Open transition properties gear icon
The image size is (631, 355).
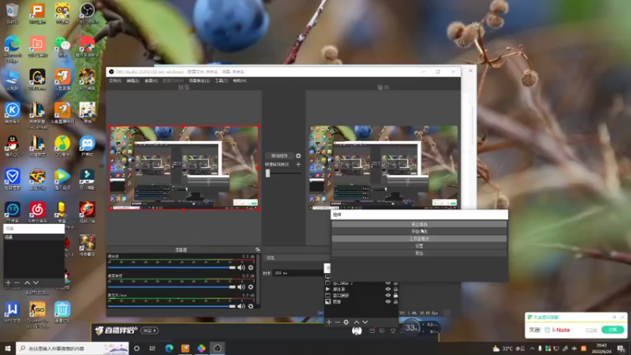pyautogui.click(x=298, y=155)
